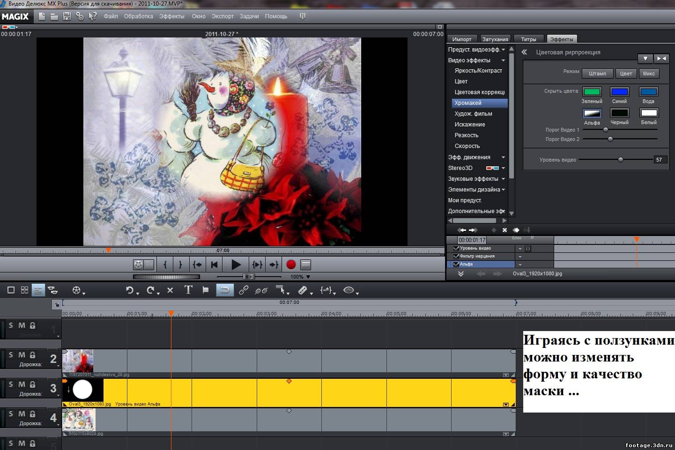The width and height of the screenshot is (675, 450).
Task: Delete the selected object with the X icon
Action: click(170, 290)
